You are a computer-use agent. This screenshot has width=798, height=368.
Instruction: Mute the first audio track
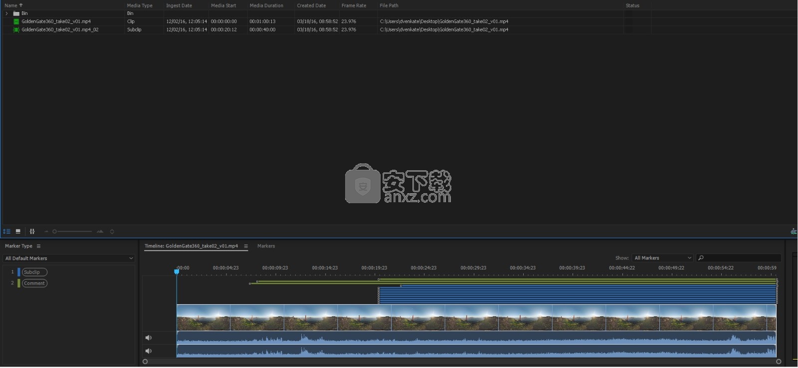point(148,338)
